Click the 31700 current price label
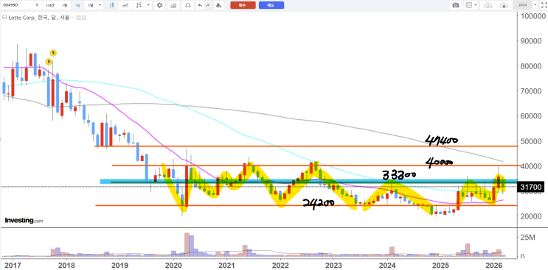Viewport: 548px width, 270px height. (x=531, y=188)
